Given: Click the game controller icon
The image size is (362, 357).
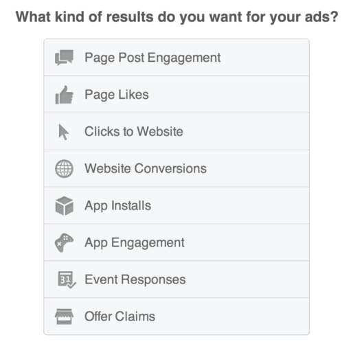Looking at the screenshot, I should coord(64,242).
